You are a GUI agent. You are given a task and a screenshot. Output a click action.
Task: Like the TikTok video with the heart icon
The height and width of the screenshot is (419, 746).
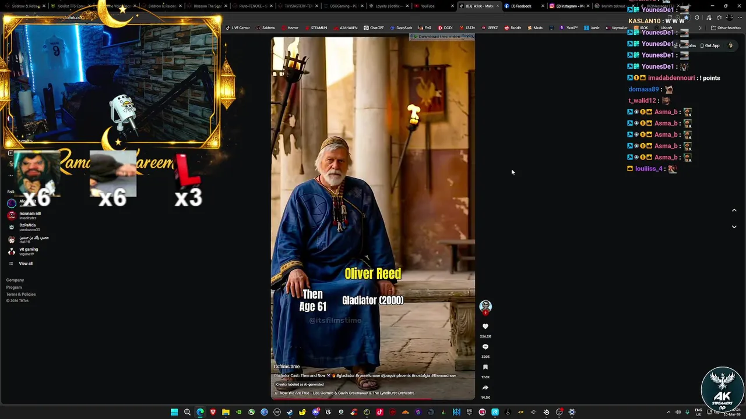(485, 326)
